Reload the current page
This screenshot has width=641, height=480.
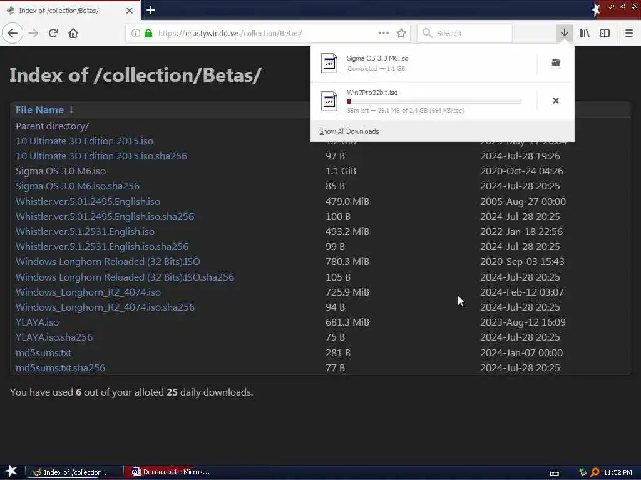[53, 33]
